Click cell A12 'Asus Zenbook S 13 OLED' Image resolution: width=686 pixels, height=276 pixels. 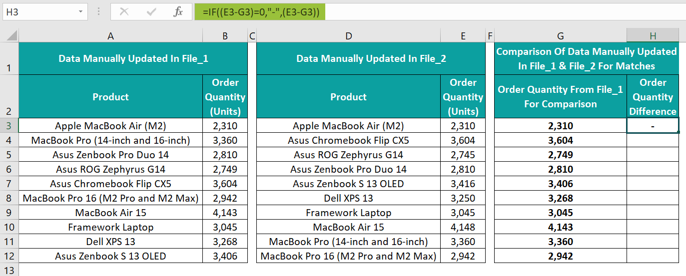tap(110, 256)
